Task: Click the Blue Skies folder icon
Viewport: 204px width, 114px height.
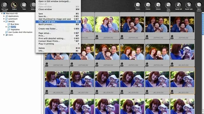Action: [x=9, y=24]
